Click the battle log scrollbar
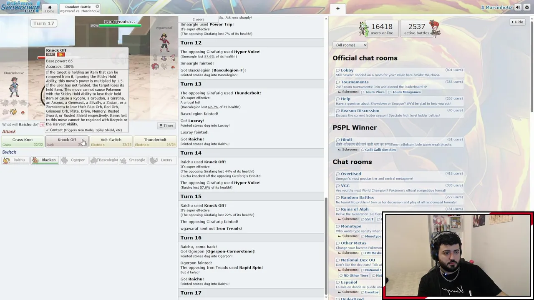This screenshot has width=534, height=300. click(326, 246)
